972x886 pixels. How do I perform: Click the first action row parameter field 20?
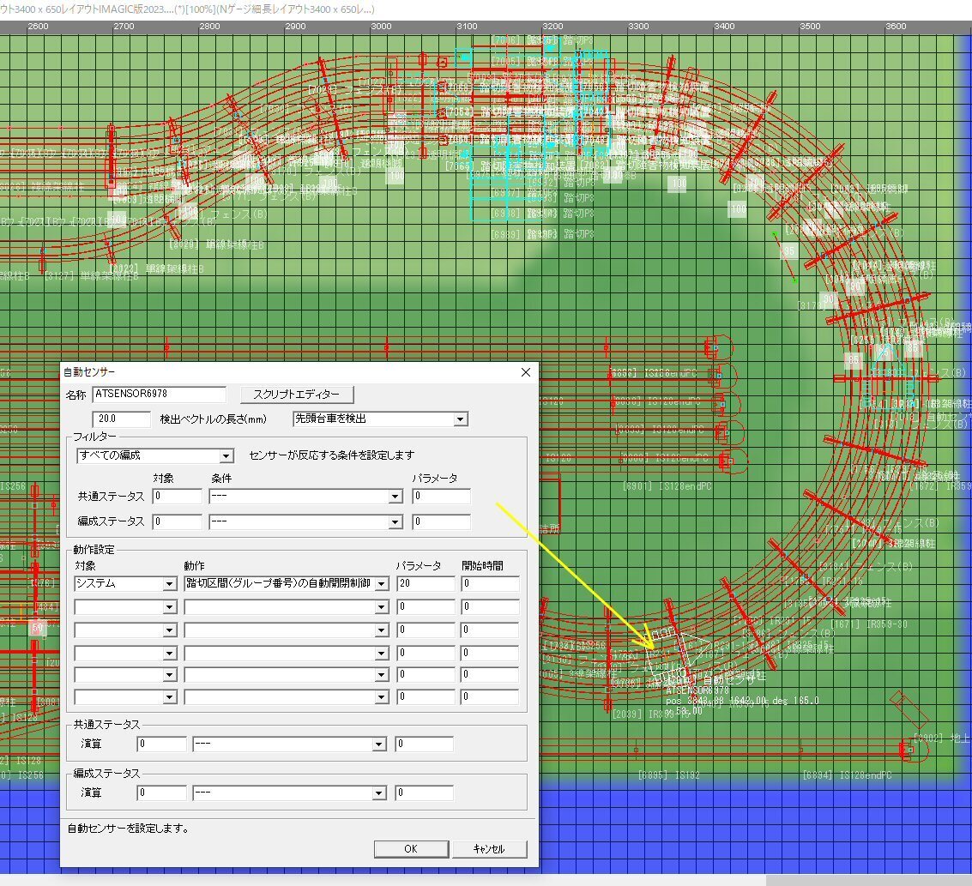click(426, 584)
